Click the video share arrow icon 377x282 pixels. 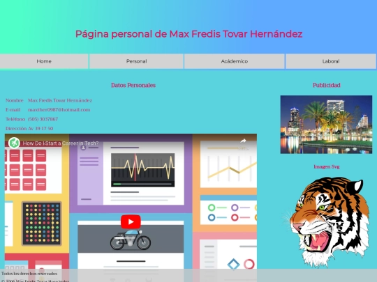click(x=243, y=141)
